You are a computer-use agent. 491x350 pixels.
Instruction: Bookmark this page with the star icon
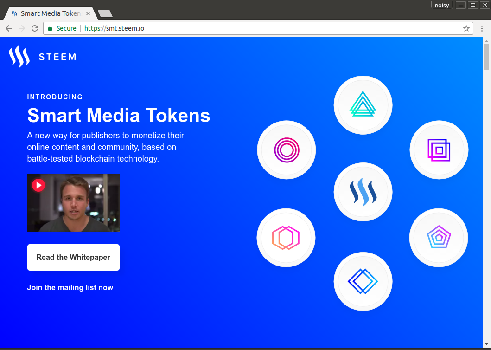[466, 28]
